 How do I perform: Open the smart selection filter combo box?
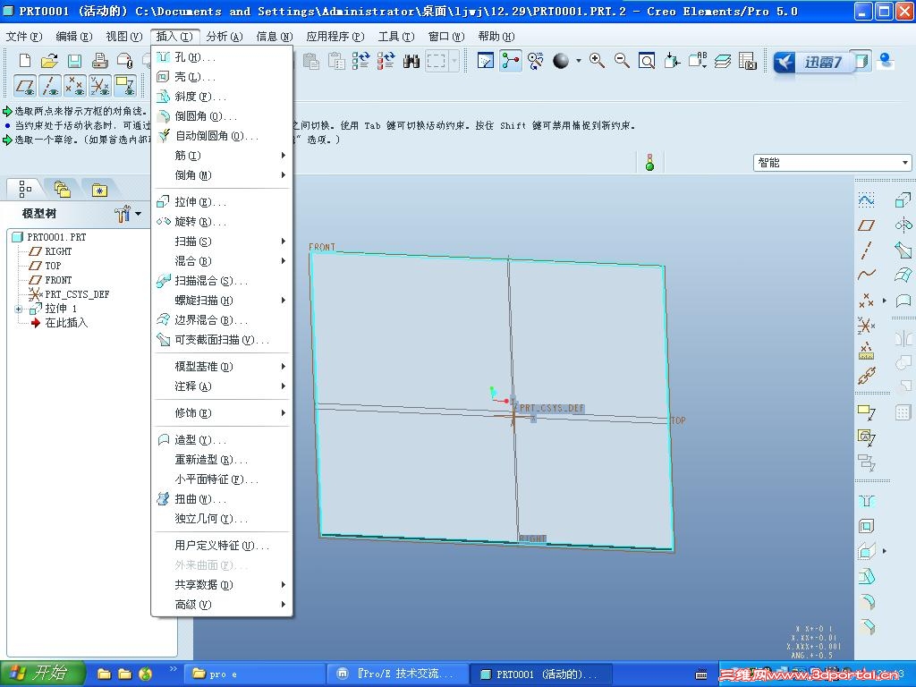point(833,163)
